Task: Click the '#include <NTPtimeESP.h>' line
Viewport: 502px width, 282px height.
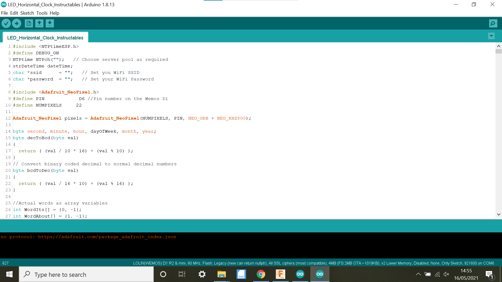Action: (x=46, y=46)
